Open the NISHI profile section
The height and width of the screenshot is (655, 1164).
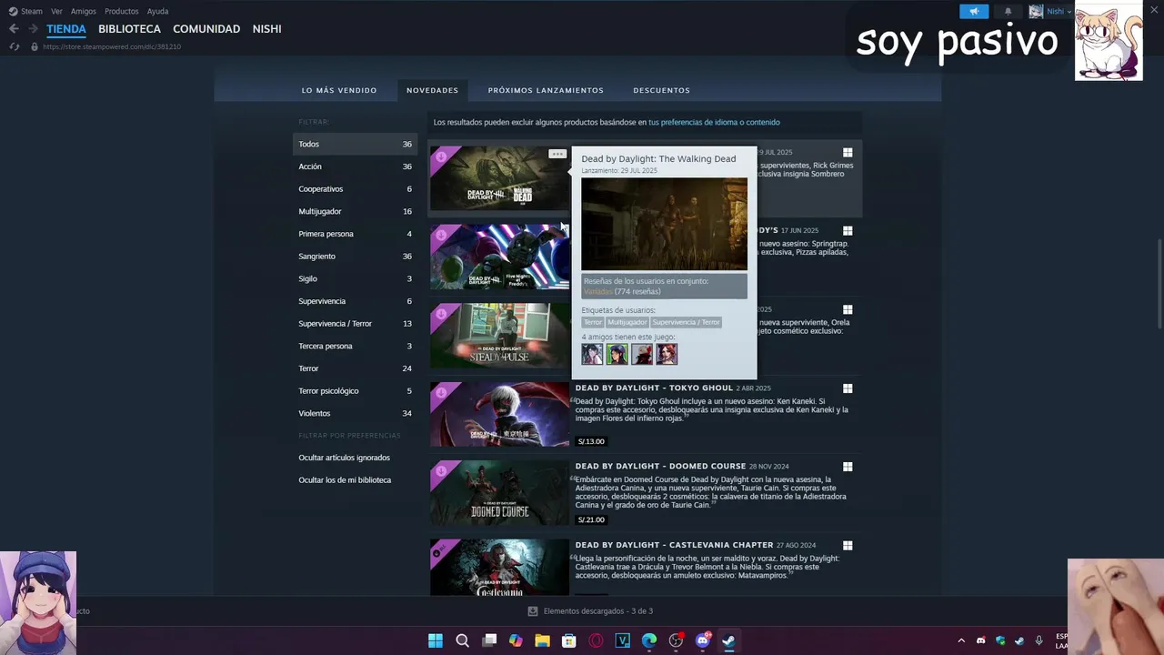[x=266, y=29]
